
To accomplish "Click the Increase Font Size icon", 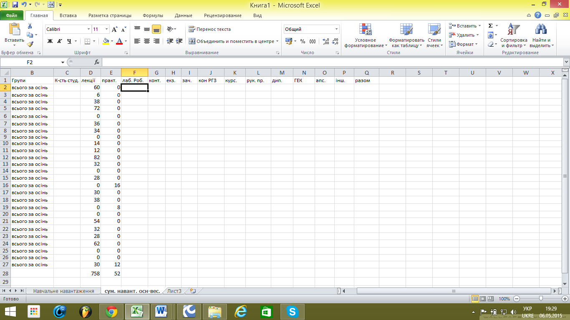I will pos(115,29).
